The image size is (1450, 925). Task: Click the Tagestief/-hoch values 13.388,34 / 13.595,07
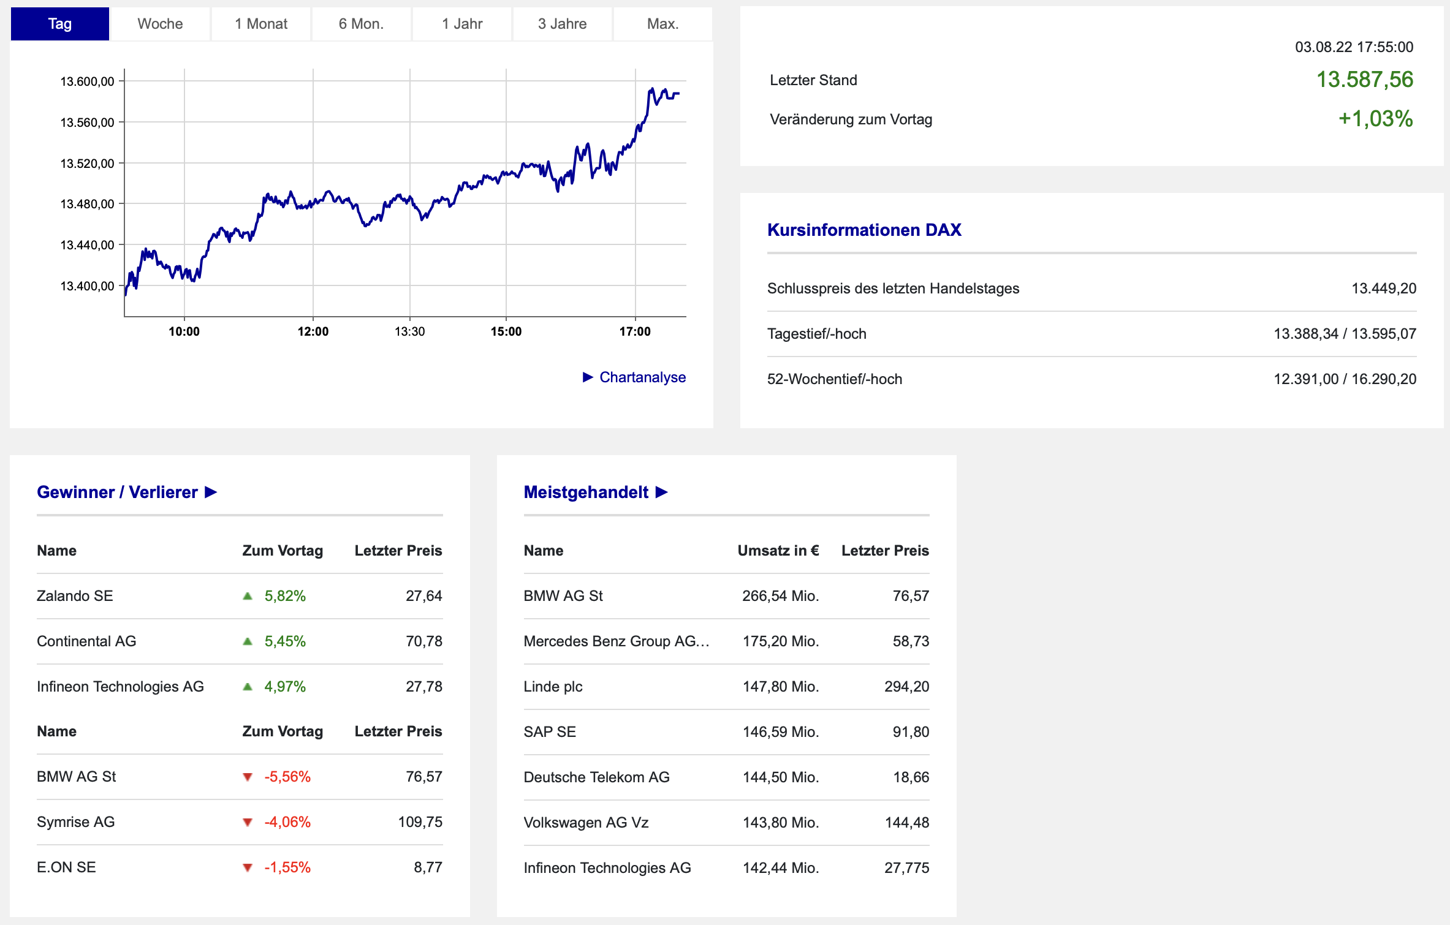(1345, 334)
